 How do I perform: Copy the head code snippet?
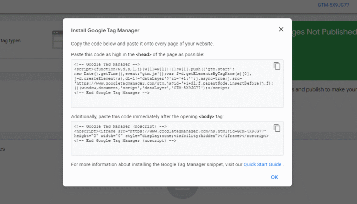(x=277, y=66)
